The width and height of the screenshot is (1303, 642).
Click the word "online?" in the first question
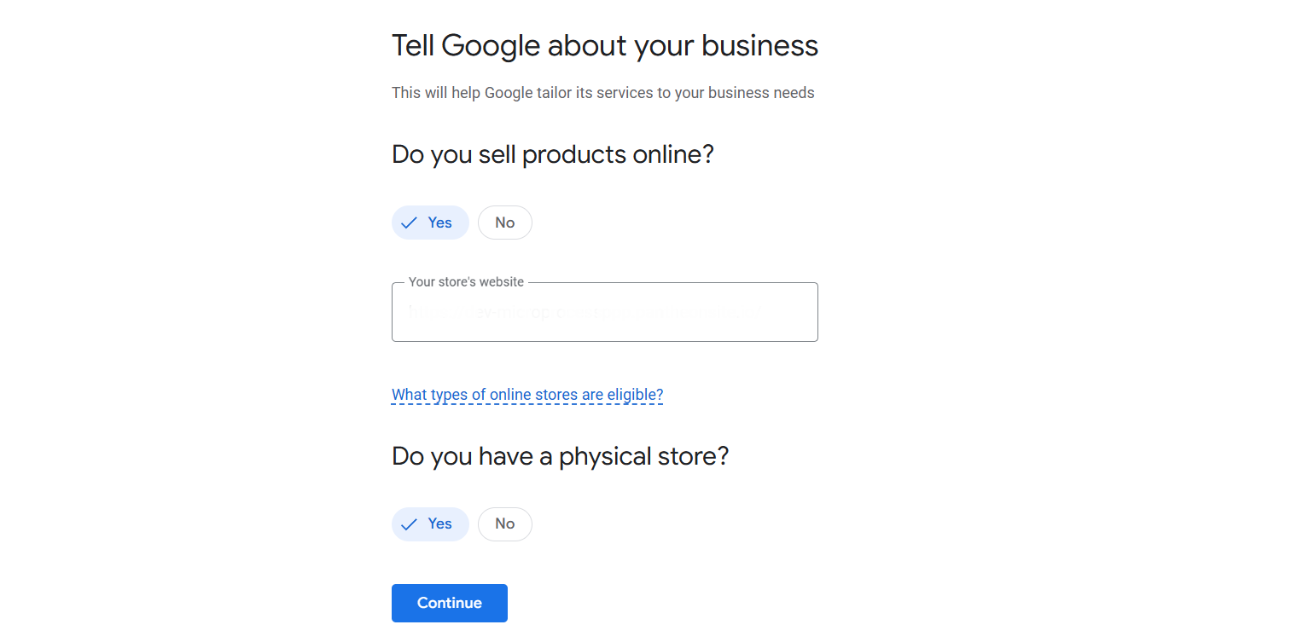click(672, 154)
